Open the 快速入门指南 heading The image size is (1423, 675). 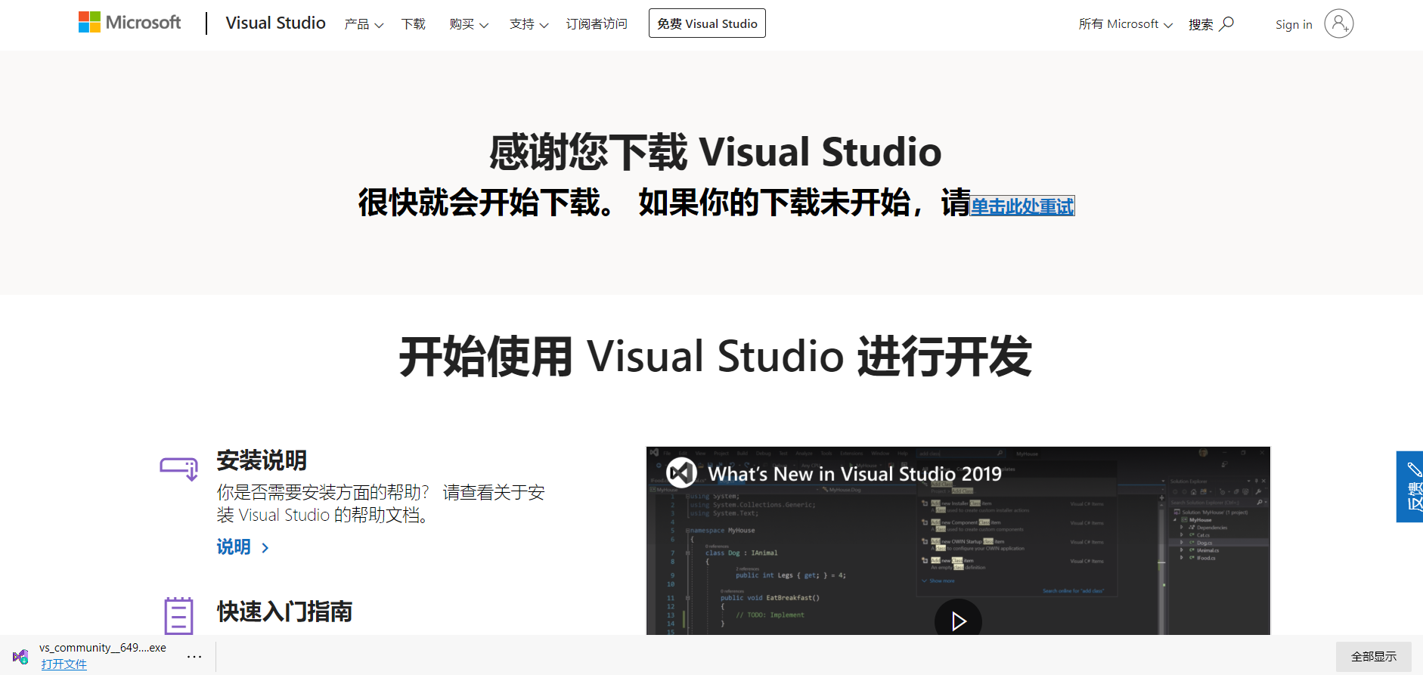coord(284,612)
